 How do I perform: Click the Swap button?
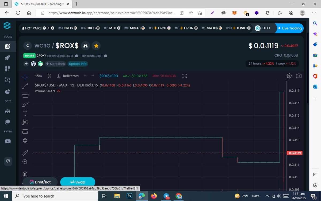(x=78, y=182)
